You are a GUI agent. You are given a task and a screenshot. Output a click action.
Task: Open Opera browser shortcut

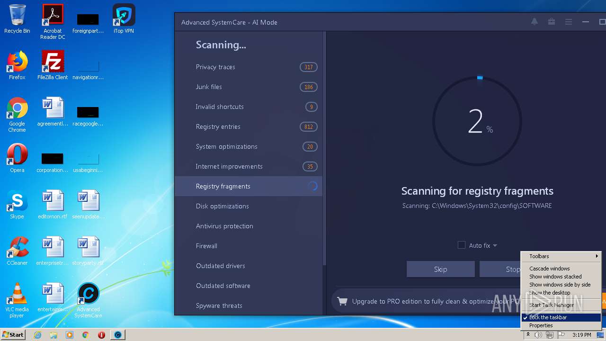(x=17, y=158)
